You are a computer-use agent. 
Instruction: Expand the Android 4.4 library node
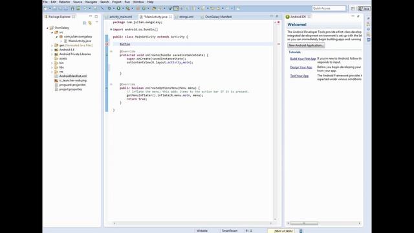coord(52,50)
